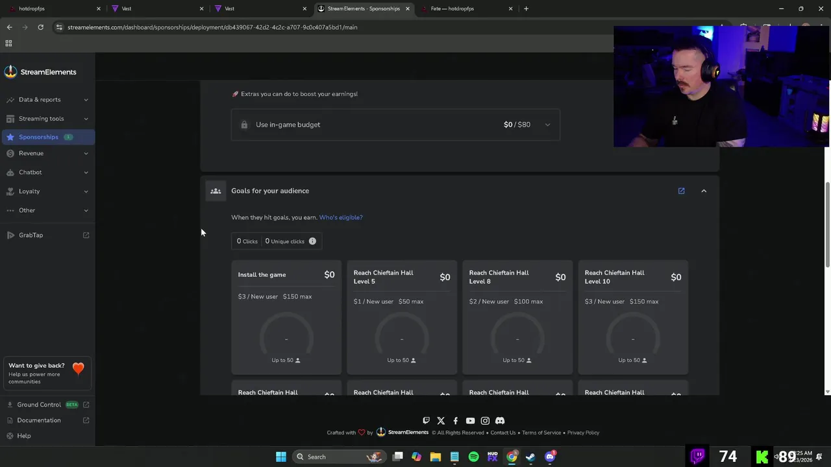
Task: Open the Privacy Policy footer link
Action: coord(583,433)
